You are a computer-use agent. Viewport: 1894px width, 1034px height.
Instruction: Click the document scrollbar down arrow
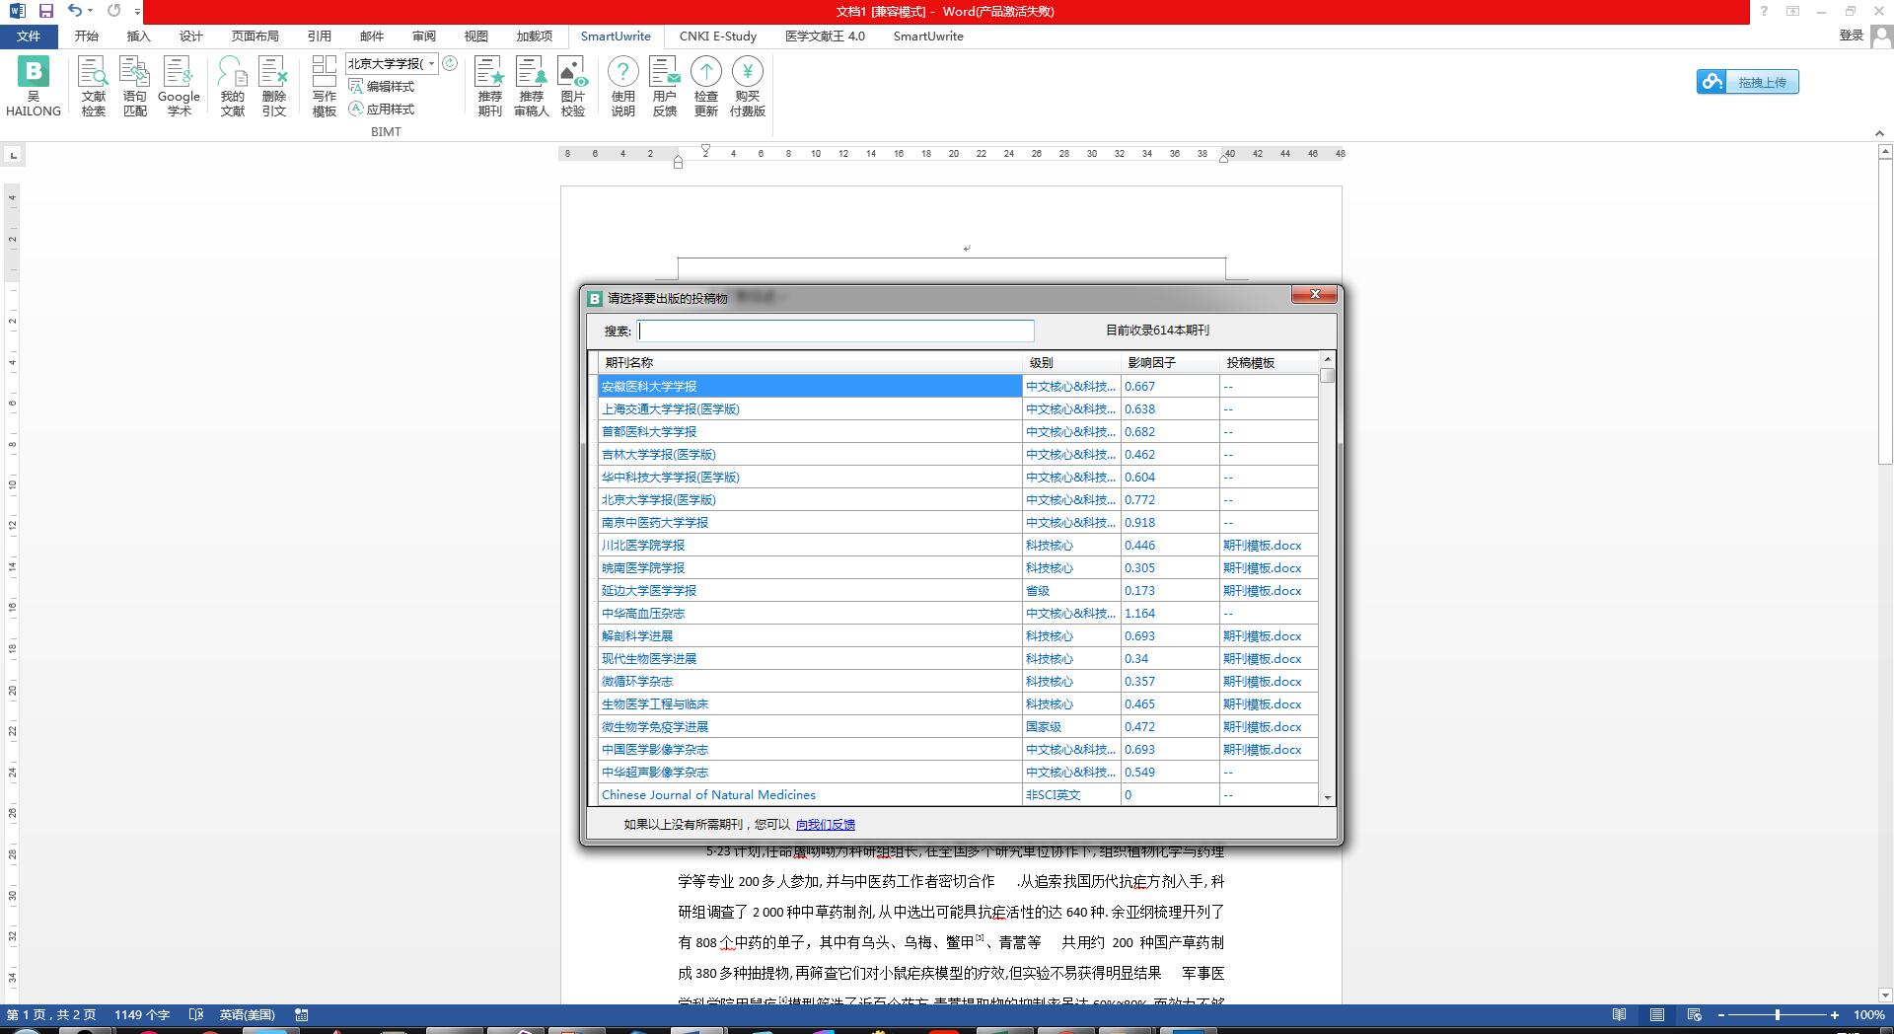1886,996
